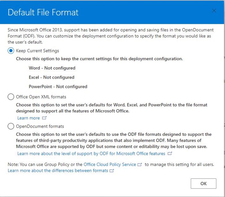Select the OpenDocument formats radio button
The image size is (225, 197).
[x=11, y=126]
